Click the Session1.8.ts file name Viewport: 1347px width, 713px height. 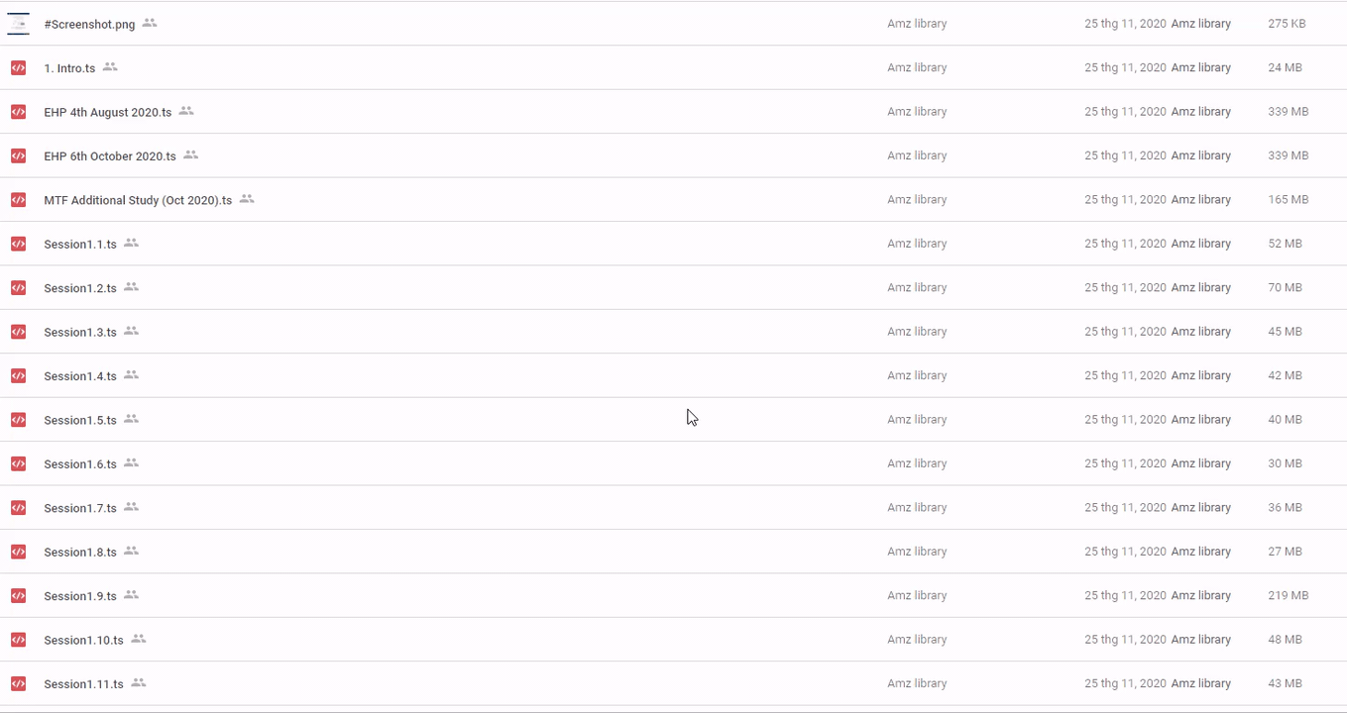80,553
